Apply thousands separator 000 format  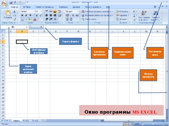pos(77,15)
